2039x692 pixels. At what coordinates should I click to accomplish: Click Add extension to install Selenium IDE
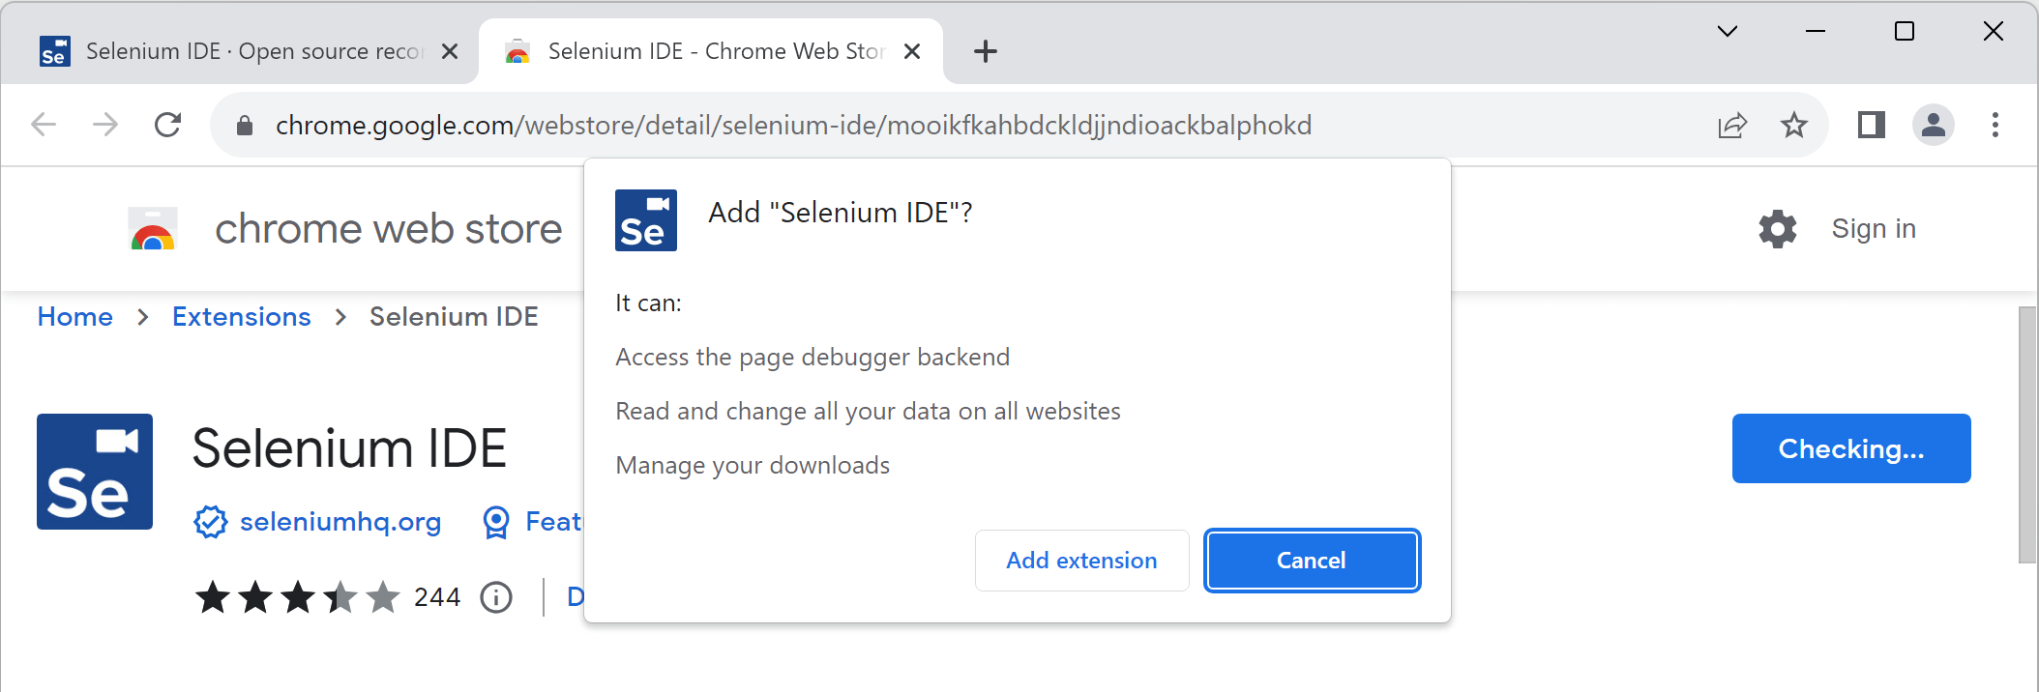[1081, 561]
